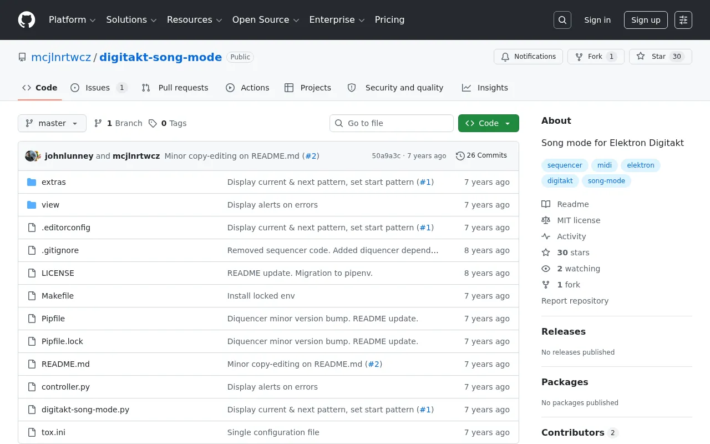Click the bell Notifications button
This screenshot has width=710, height=444.
(528, 57)
